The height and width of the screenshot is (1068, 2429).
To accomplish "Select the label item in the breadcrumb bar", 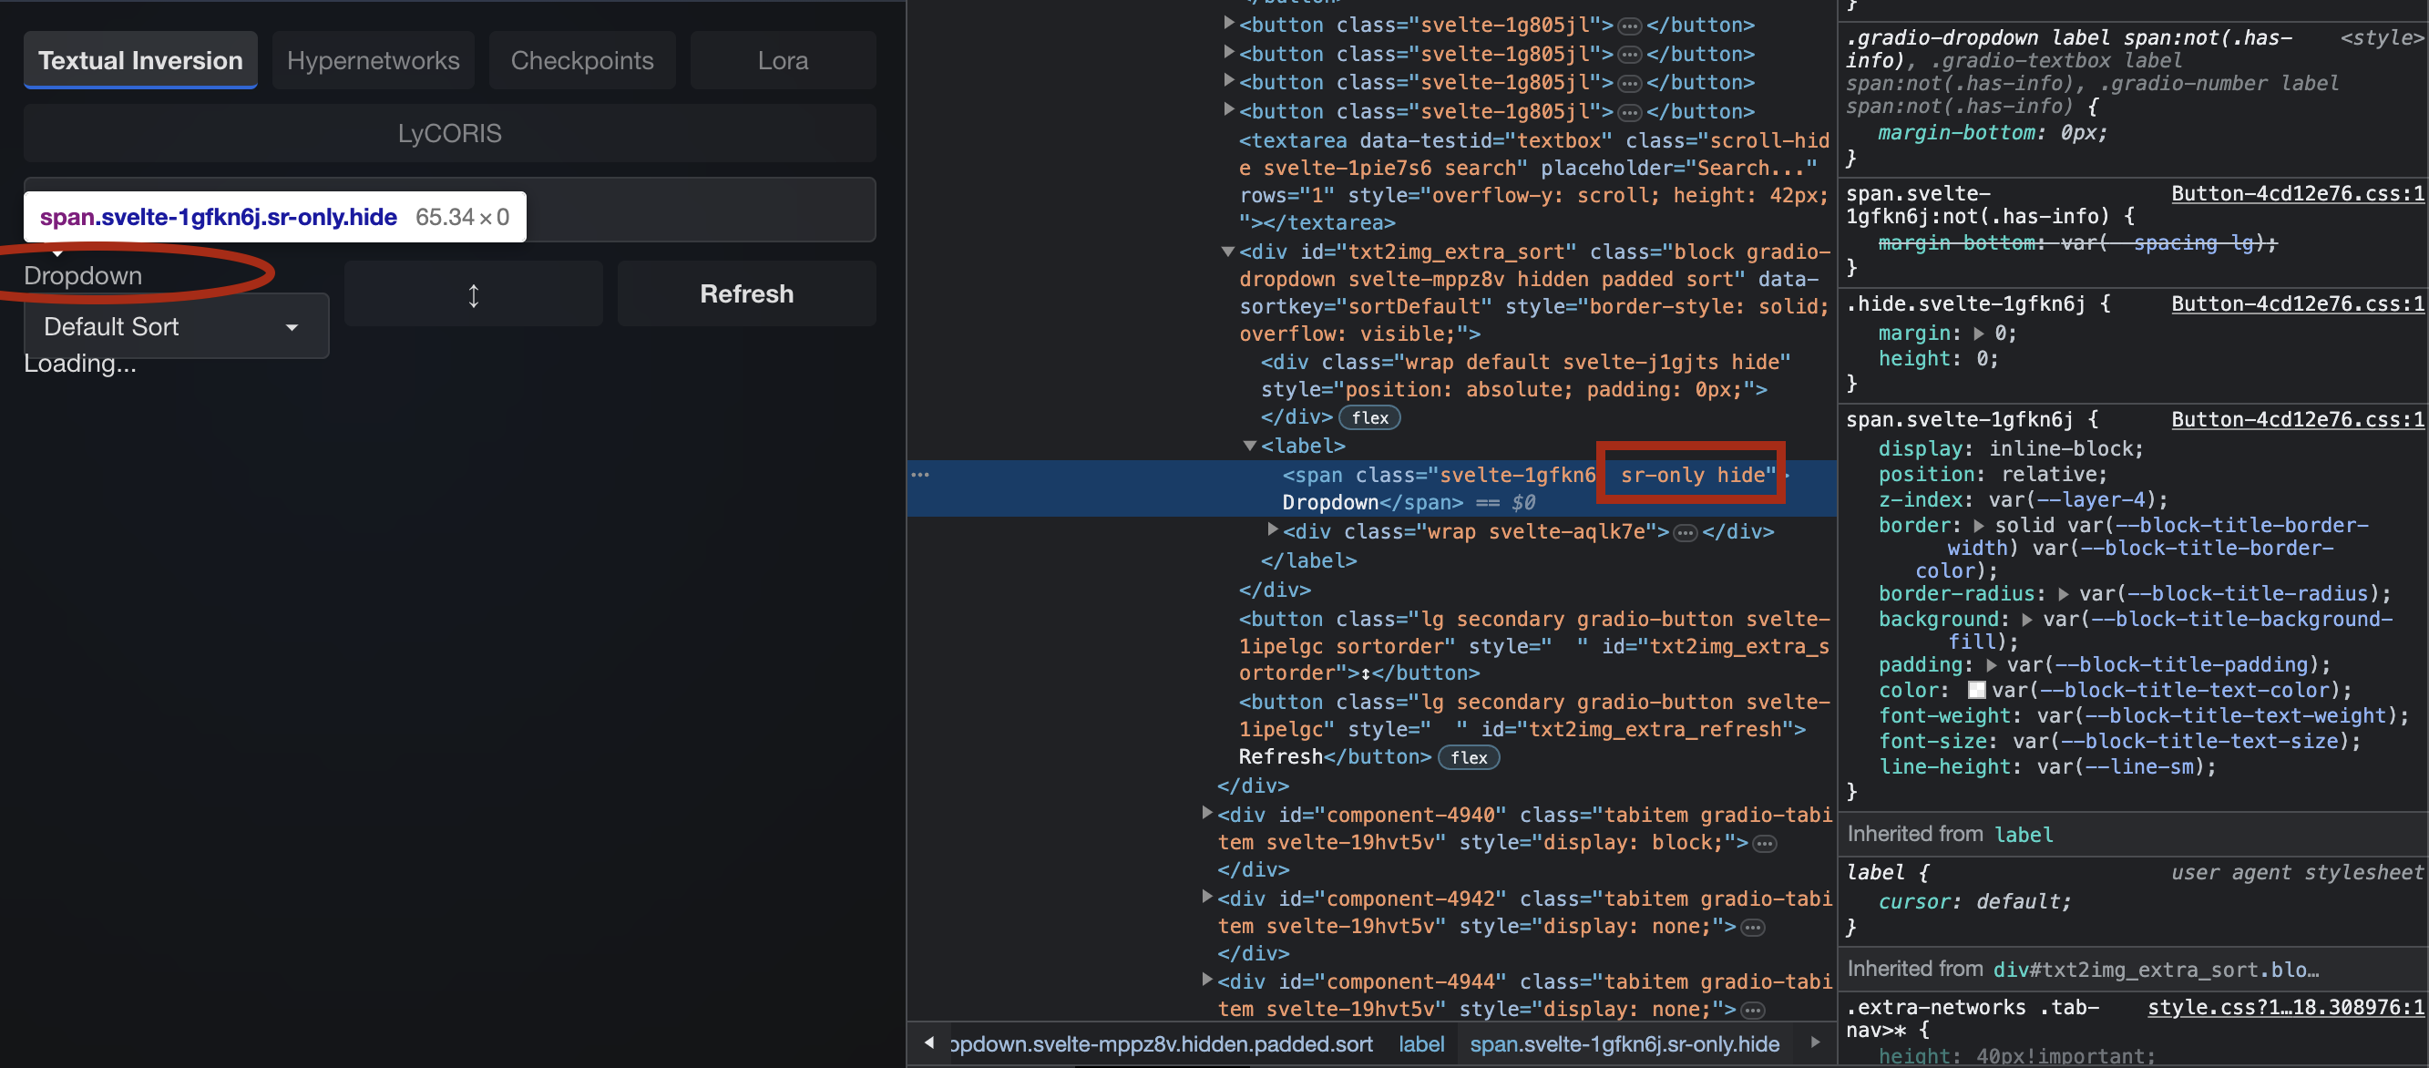I will pos(1421,1043).
